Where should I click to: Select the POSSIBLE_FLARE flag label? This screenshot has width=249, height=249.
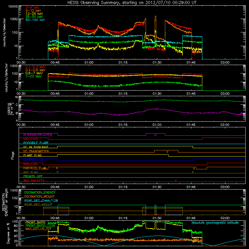coord(36,143)
